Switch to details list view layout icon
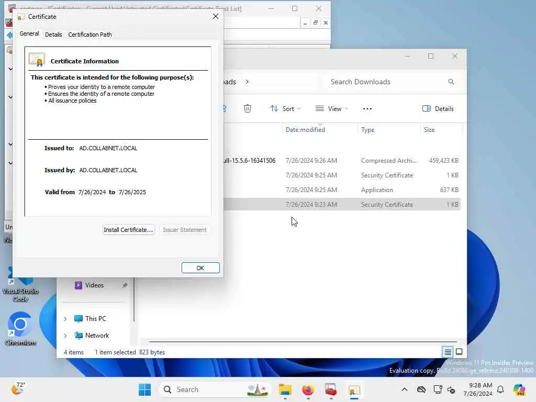Viewport: 536px width, 402px height. 448,352
